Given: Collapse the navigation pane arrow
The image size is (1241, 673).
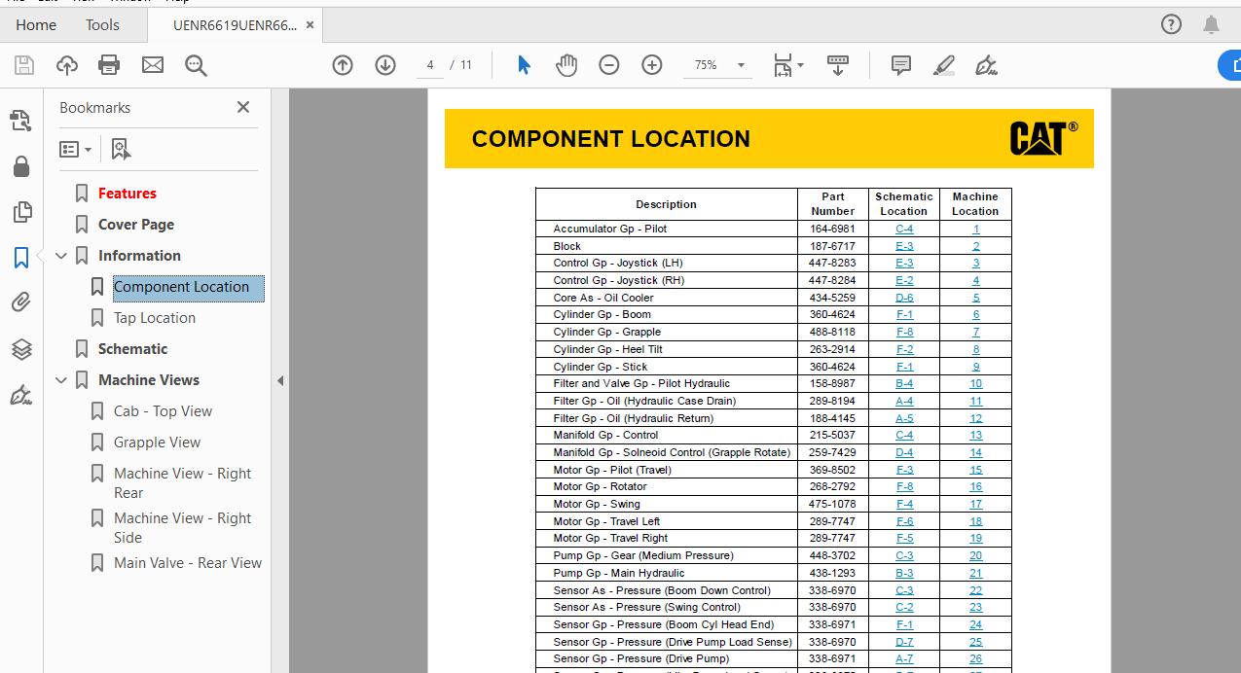Looking at the screenshot, I should coord(280,380).
